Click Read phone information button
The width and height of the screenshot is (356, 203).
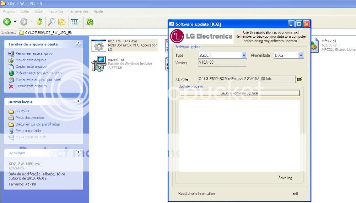pyautogui.click(x=196, y=194)
